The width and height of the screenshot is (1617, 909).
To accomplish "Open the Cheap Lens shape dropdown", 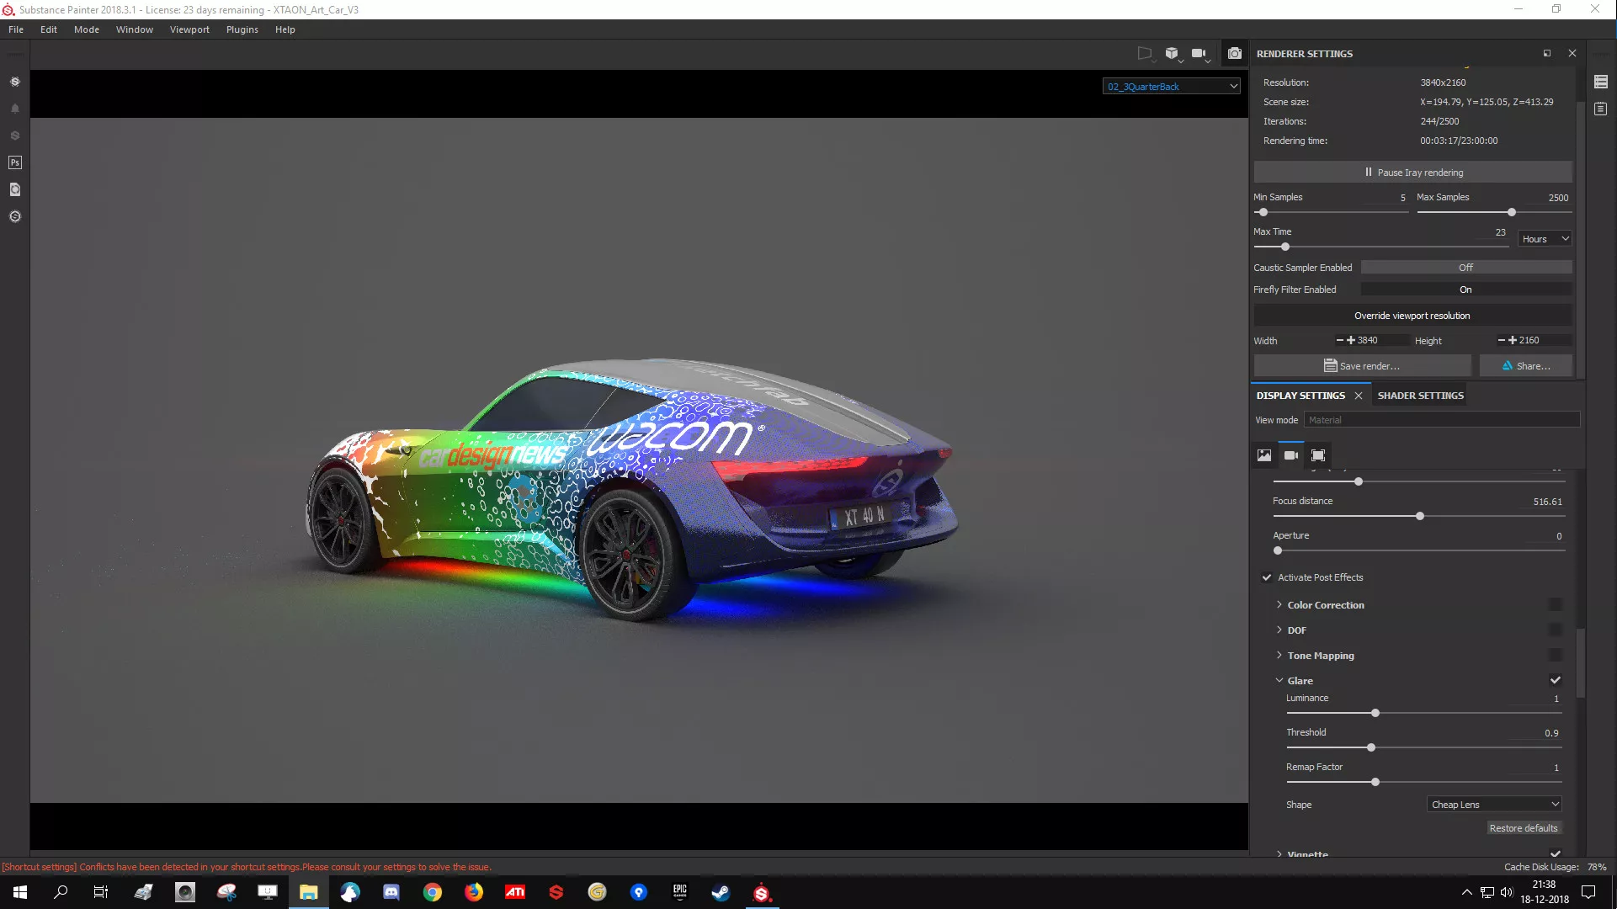I will click(1494, 805).
